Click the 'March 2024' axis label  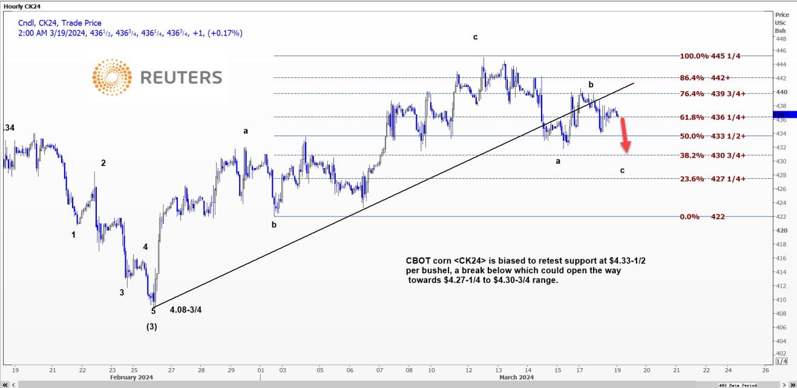click(x=516, y=377)
